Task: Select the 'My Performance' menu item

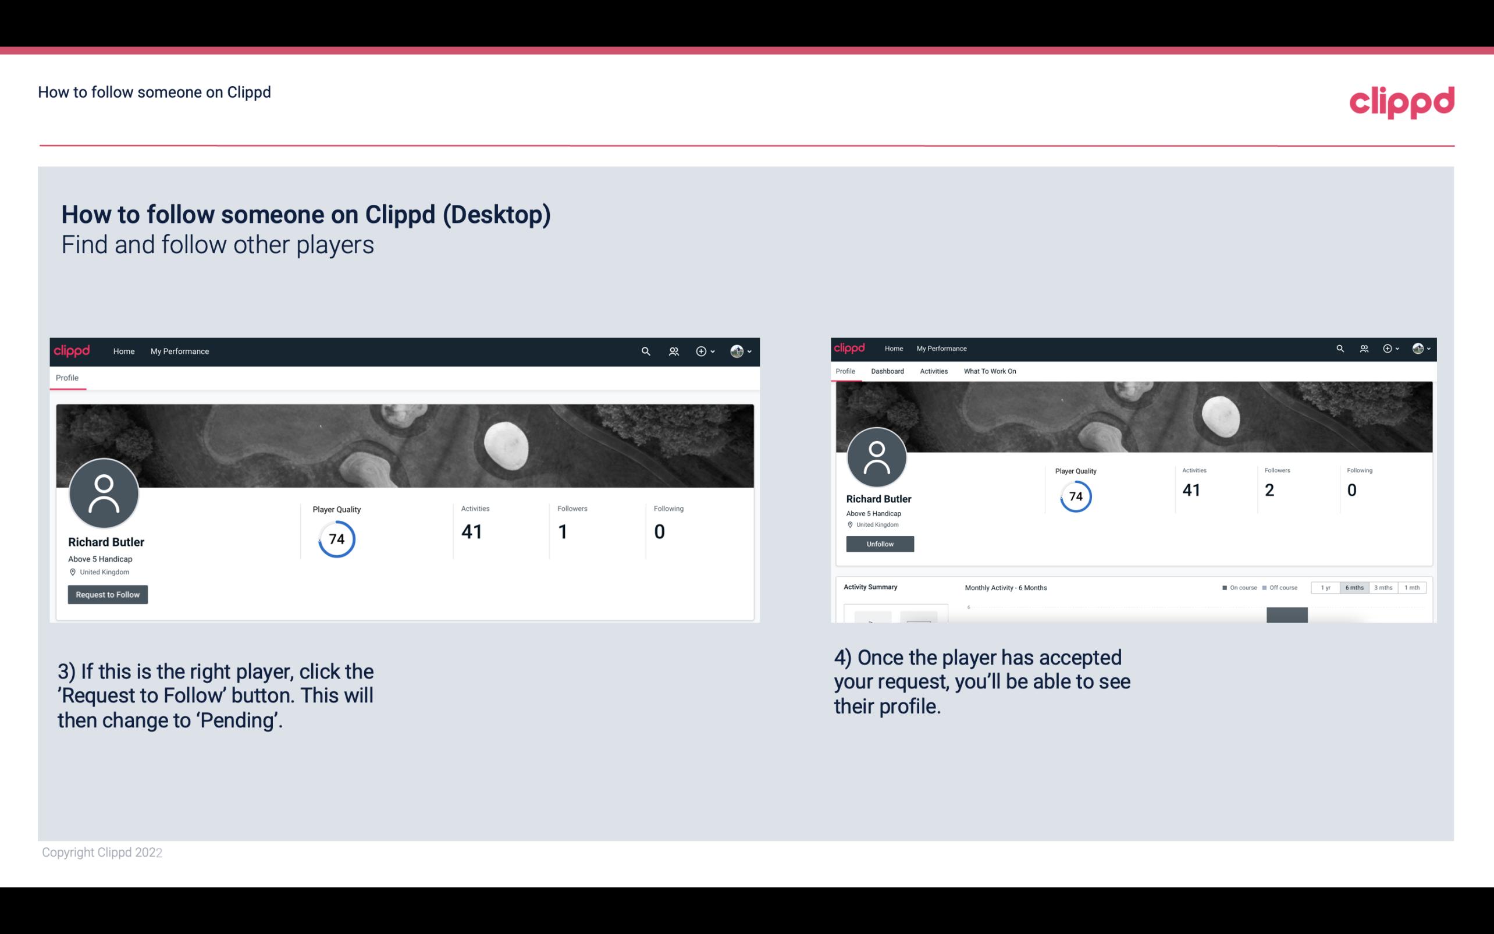Action: [179, 351]
